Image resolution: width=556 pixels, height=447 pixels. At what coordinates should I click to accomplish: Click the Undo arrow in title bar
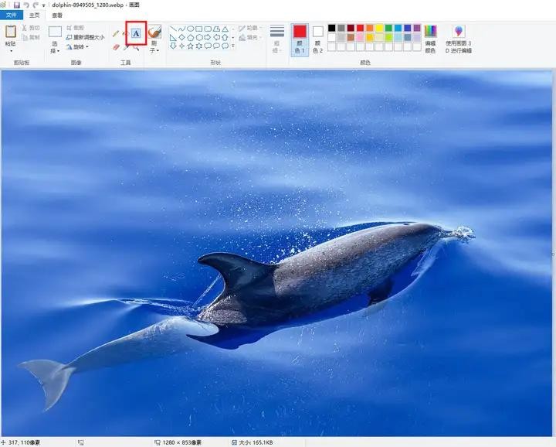pyautogui.click(x=27, y=5)
